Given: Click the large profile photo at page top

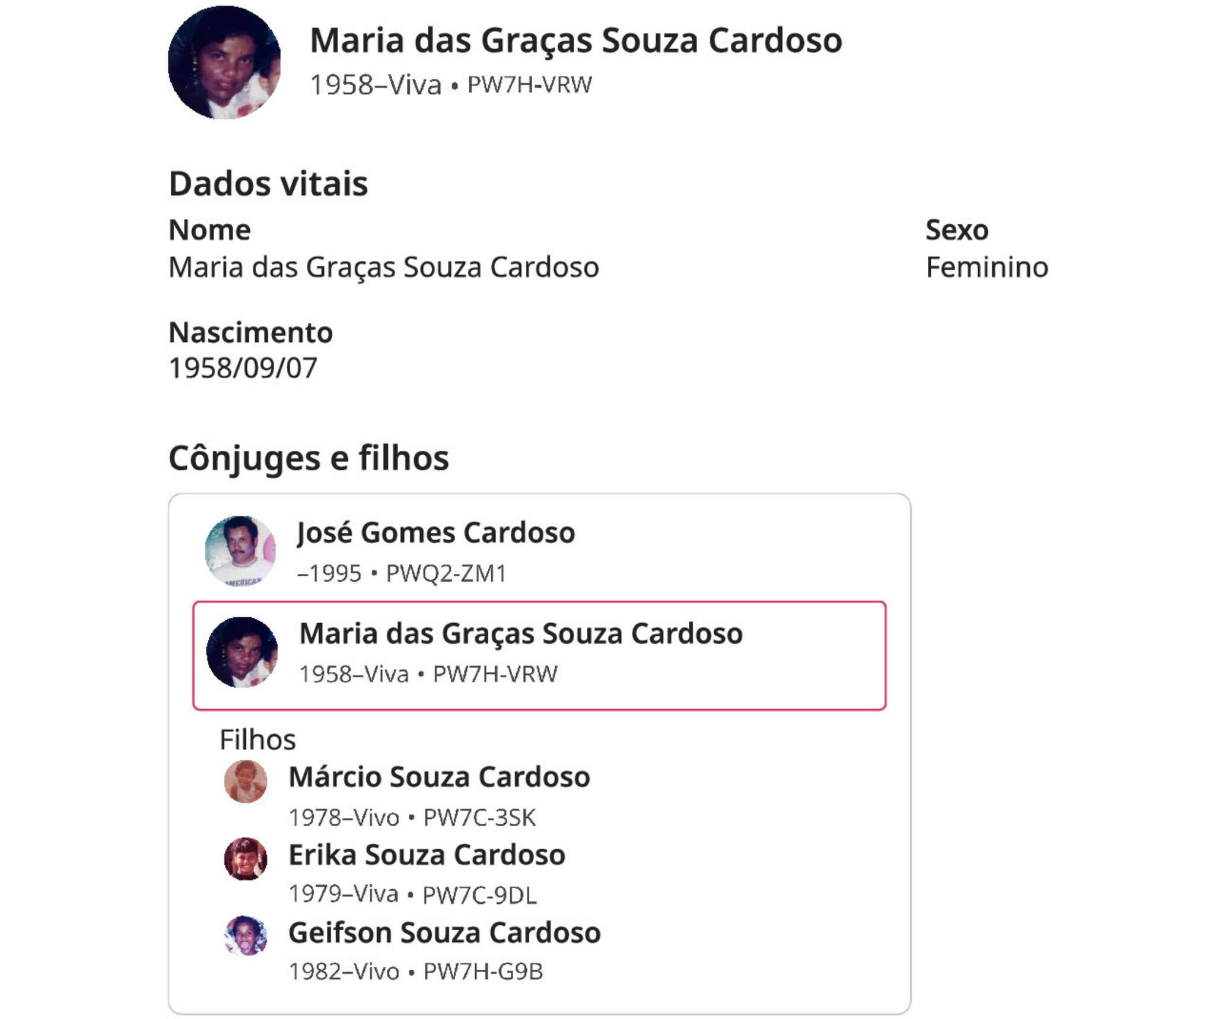Looking at the screenshot, I should coord(224,62).
